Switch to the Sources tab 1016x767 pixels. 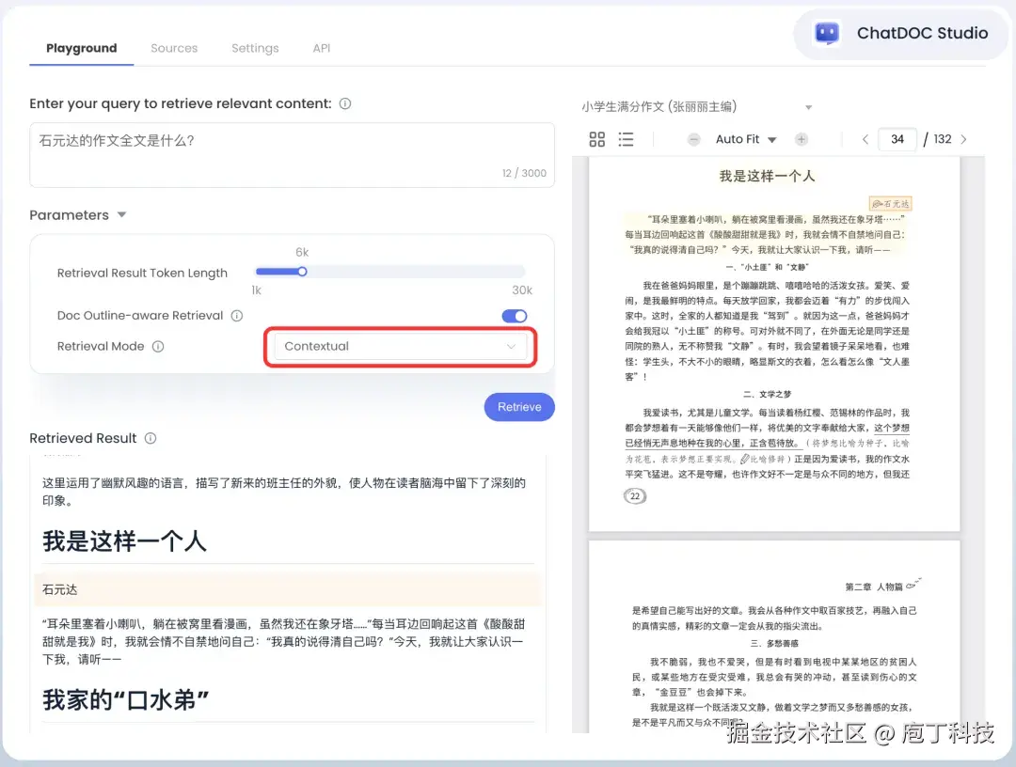click(x=174, y=48)
